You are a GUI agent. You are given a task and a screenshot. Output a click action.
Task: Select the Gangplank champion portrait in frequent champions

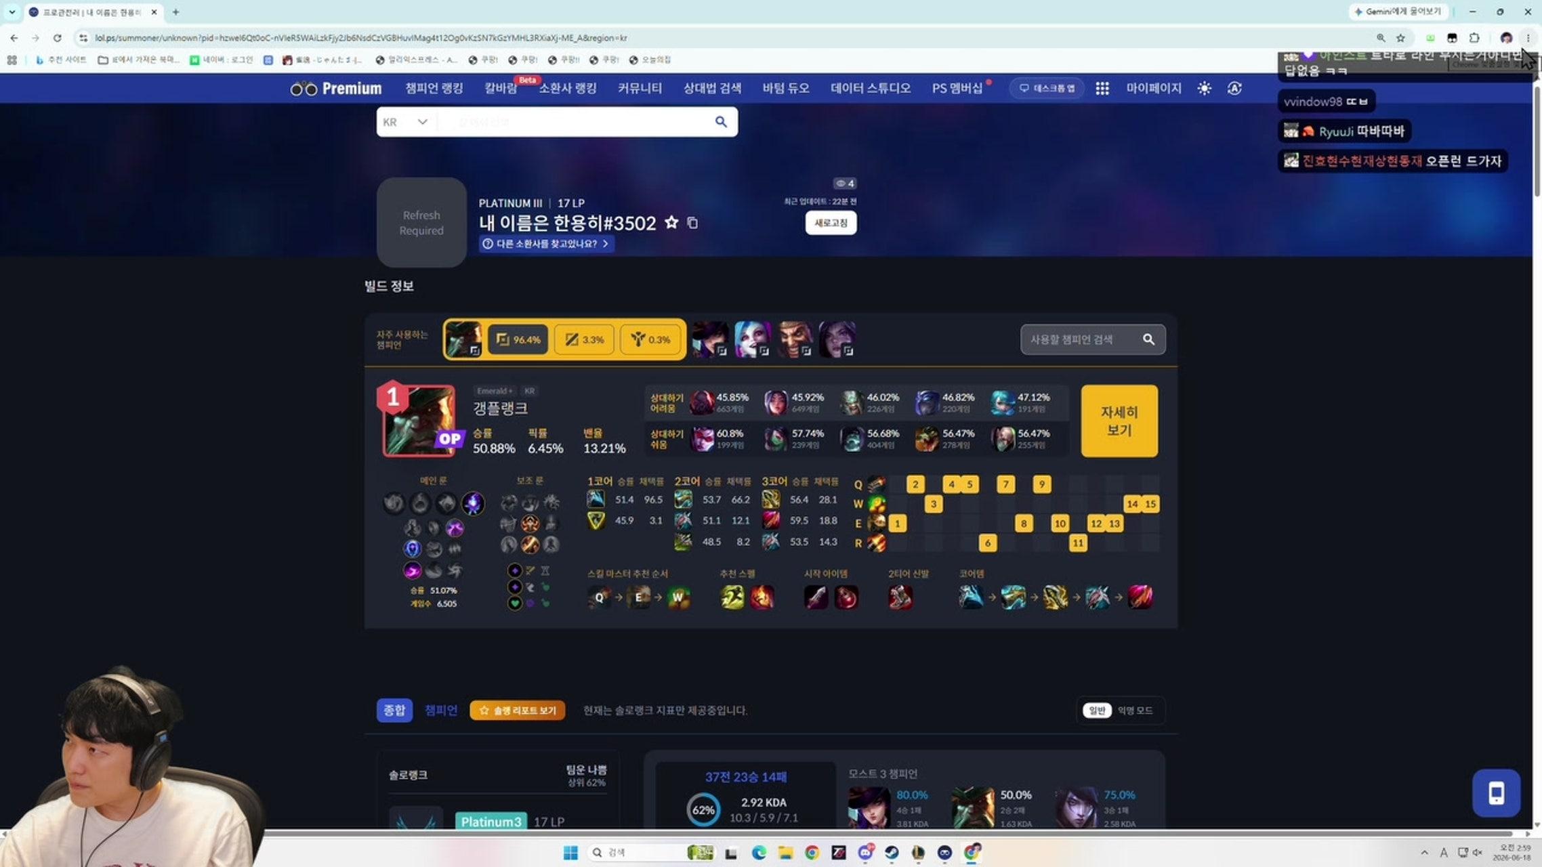pos(464,339)
